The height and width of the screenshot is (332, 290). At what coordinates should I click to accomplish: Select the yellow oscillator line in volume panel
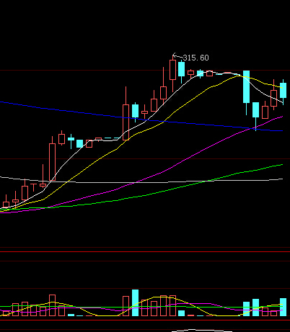[141, 306]
